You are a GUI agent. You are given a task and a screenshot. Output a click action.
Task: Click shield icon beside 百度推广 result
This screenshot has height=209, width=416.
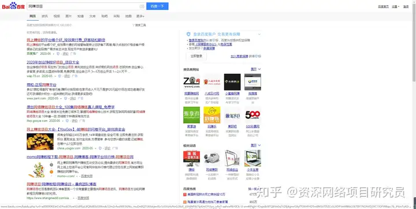(x=58, y=54)
